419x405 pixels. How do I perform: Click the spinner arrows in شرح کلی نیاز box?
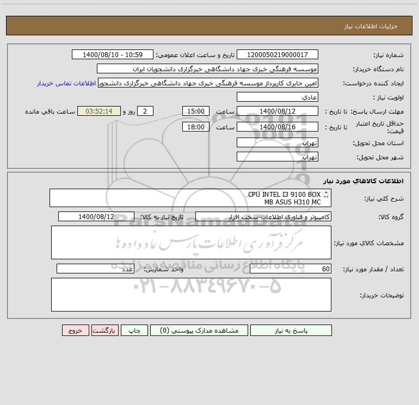pyautogui.click(x=326, y=195)
